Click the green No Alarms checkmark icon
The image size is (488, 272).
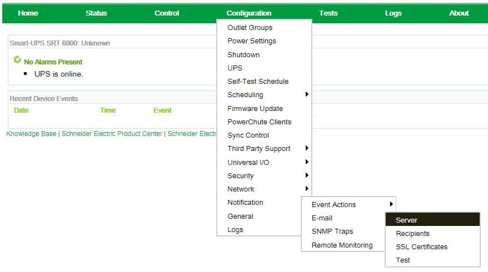(x=17, y=59)
